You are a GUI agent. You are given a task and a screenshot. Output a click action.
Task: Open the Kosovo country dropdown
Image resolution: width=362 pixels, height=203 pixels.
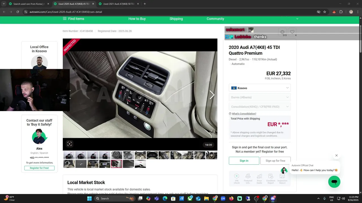coord(260,88)
